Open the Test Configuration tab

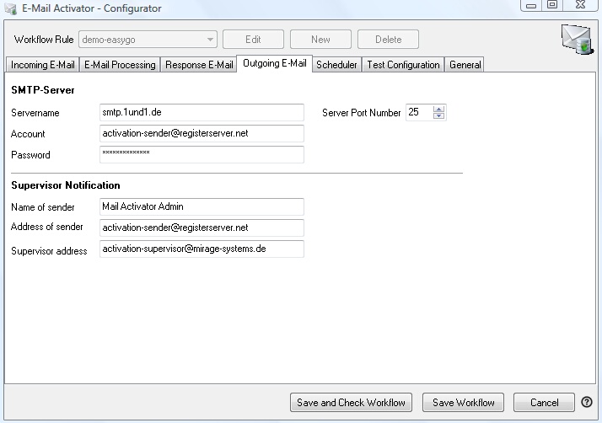(403, 65)
